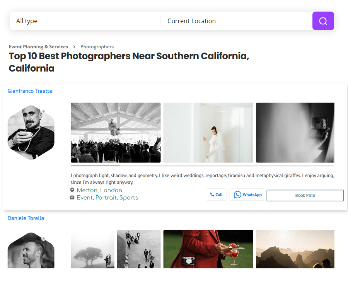The image size is (348, 290).
Task: Click the camera icon beside Event
Action: (x=72, y=198)
